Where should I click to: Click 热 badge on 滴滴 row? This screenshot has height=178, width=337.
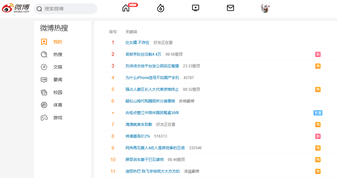318,125
